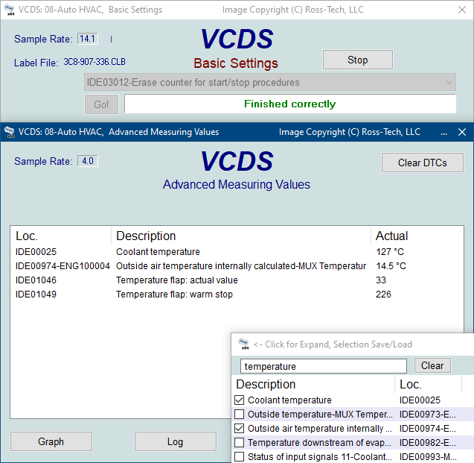This screenshot has width=474, height=463.
Task: Click the Log button
Action: [176, 441]
